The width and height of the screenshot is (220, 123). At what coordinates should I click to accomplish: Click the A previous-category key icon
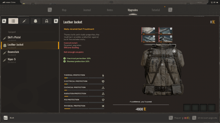[x=4, y=21]
